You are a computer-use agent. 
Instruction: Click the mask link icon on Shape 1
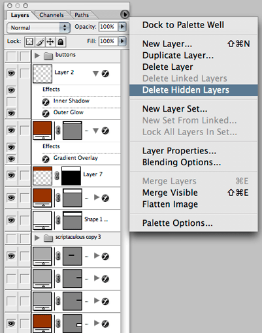[x=58, y=220]
